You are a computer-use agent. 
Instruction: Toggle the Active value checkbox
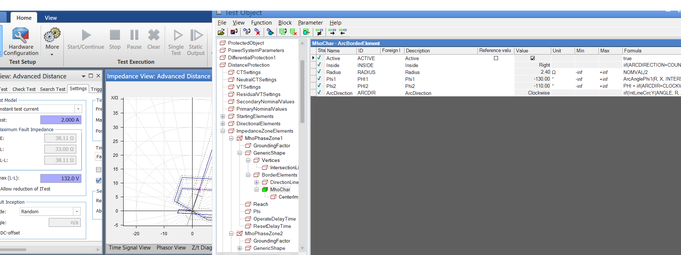(x=532, y=58)
